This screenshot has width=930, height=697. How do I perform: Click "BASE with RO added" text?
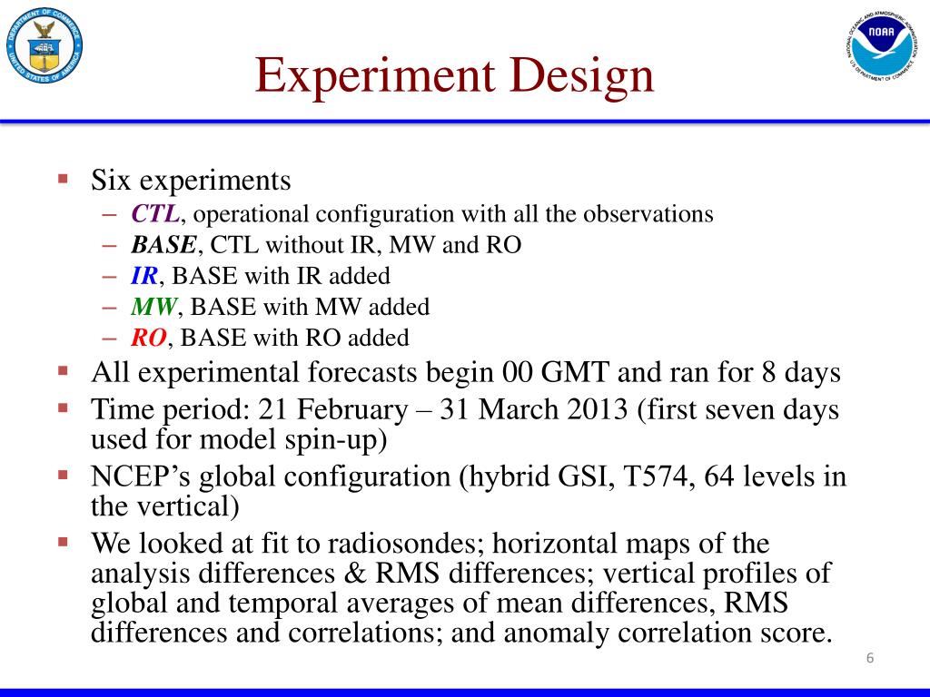point(295,338)
